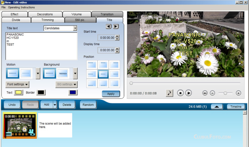The width and height of the screenshot is (249, 147).
Task: Click the plus zoom button
Action: (238, 93)
